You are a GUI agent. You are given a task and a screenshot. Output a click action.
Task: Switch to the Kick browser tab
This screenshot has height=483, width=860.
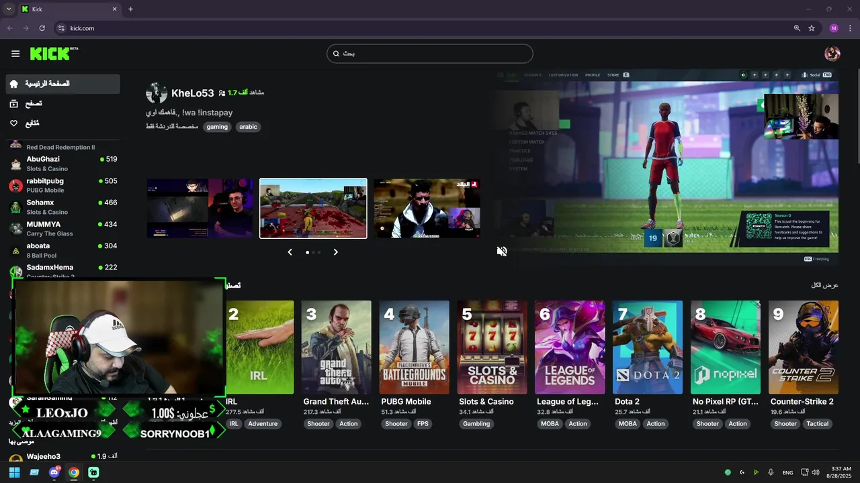coord(69,9)
